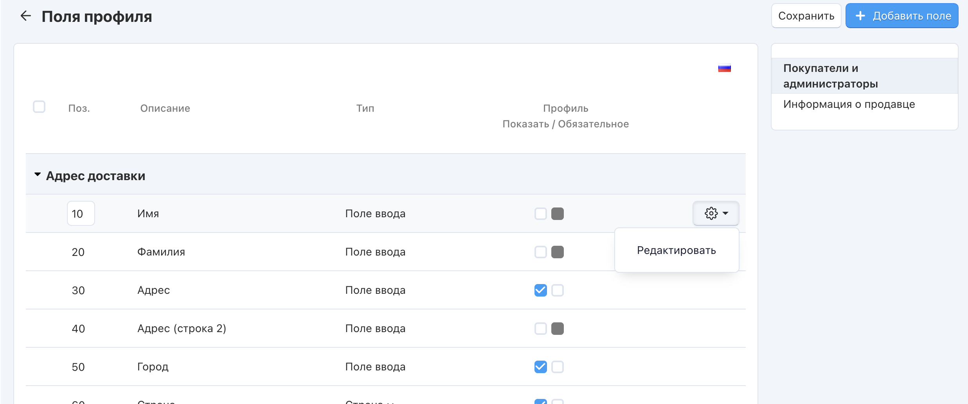Toggle the select-all checkbox in header
Viewport: 968px width, 404px height.
39,107
